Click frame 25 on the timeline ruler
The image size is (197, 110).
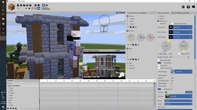pos(80,81)
